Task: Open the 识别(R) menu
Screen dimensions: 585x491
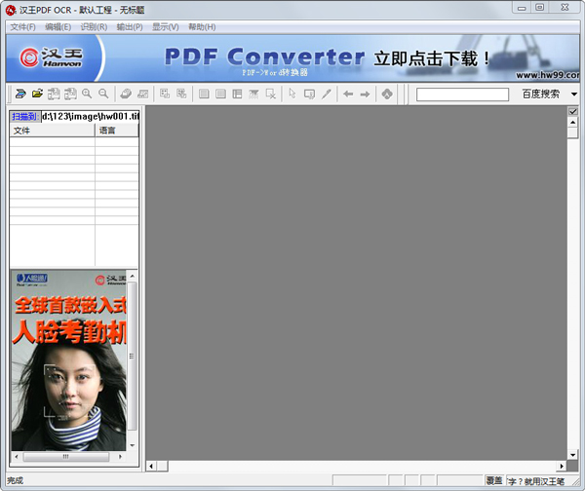Action: 94,27
